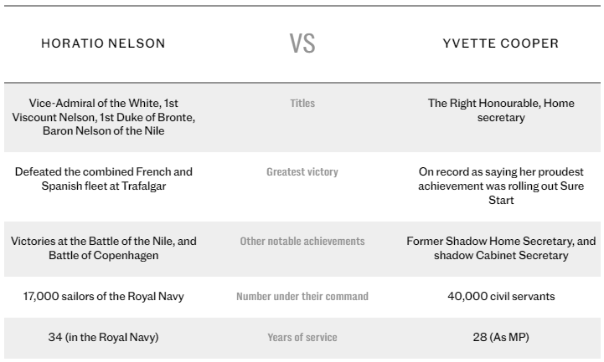Click the top horizontal divider line
Screen dimensions: 604x362
click(302, 6)
